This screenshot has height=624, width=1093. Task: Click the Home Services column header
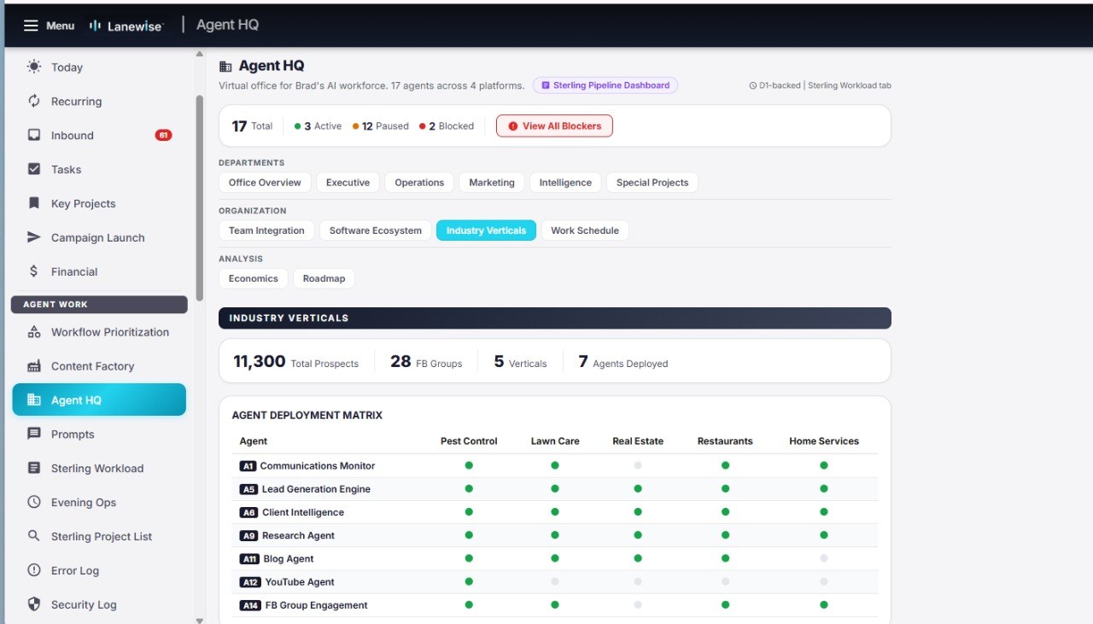[x=824, y=441]
